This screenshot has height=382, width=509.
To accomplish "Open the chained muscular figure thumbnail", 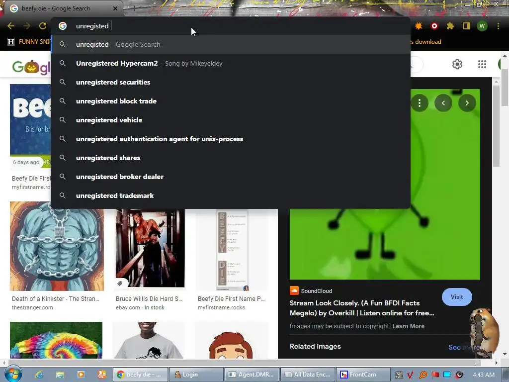I will pos(57,246).
